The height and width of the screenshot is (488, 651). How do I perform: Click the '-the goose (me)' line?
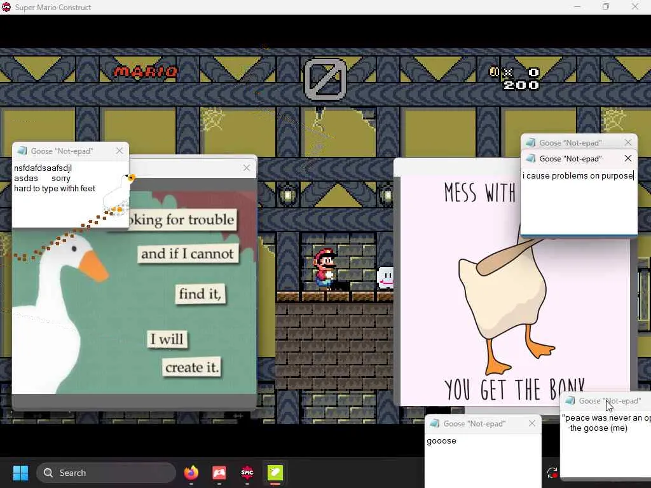(x=597, y=428)
